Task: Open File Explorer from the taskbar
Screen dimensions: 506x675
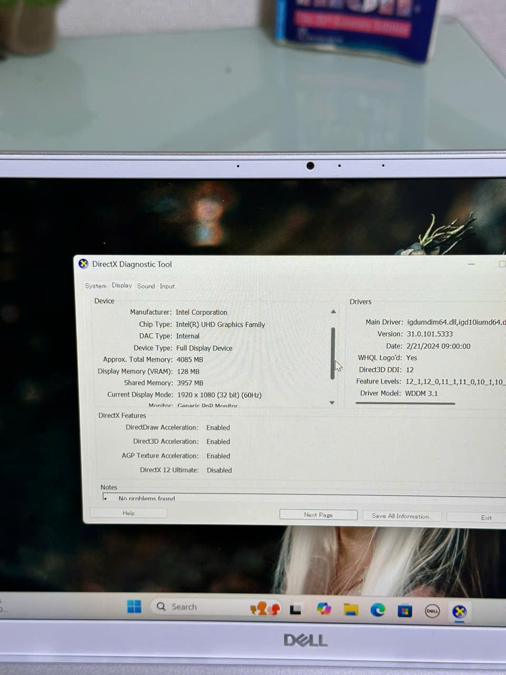Action: (351, 610)
